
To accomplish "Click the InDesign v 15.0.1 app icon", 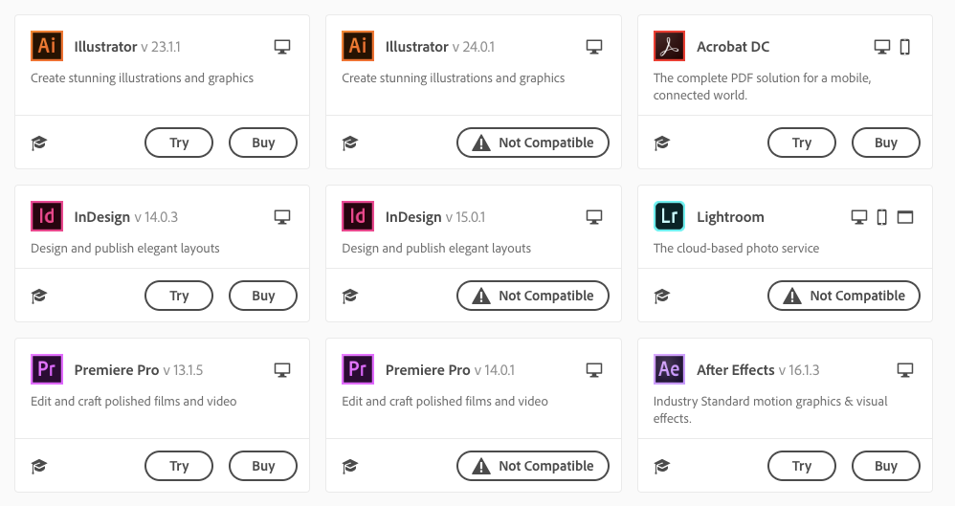I will pos(358,216).
